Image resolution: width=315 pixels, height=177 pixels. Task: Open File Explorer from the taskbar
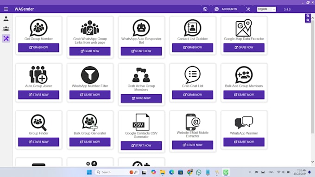click(x=162, y=172)
